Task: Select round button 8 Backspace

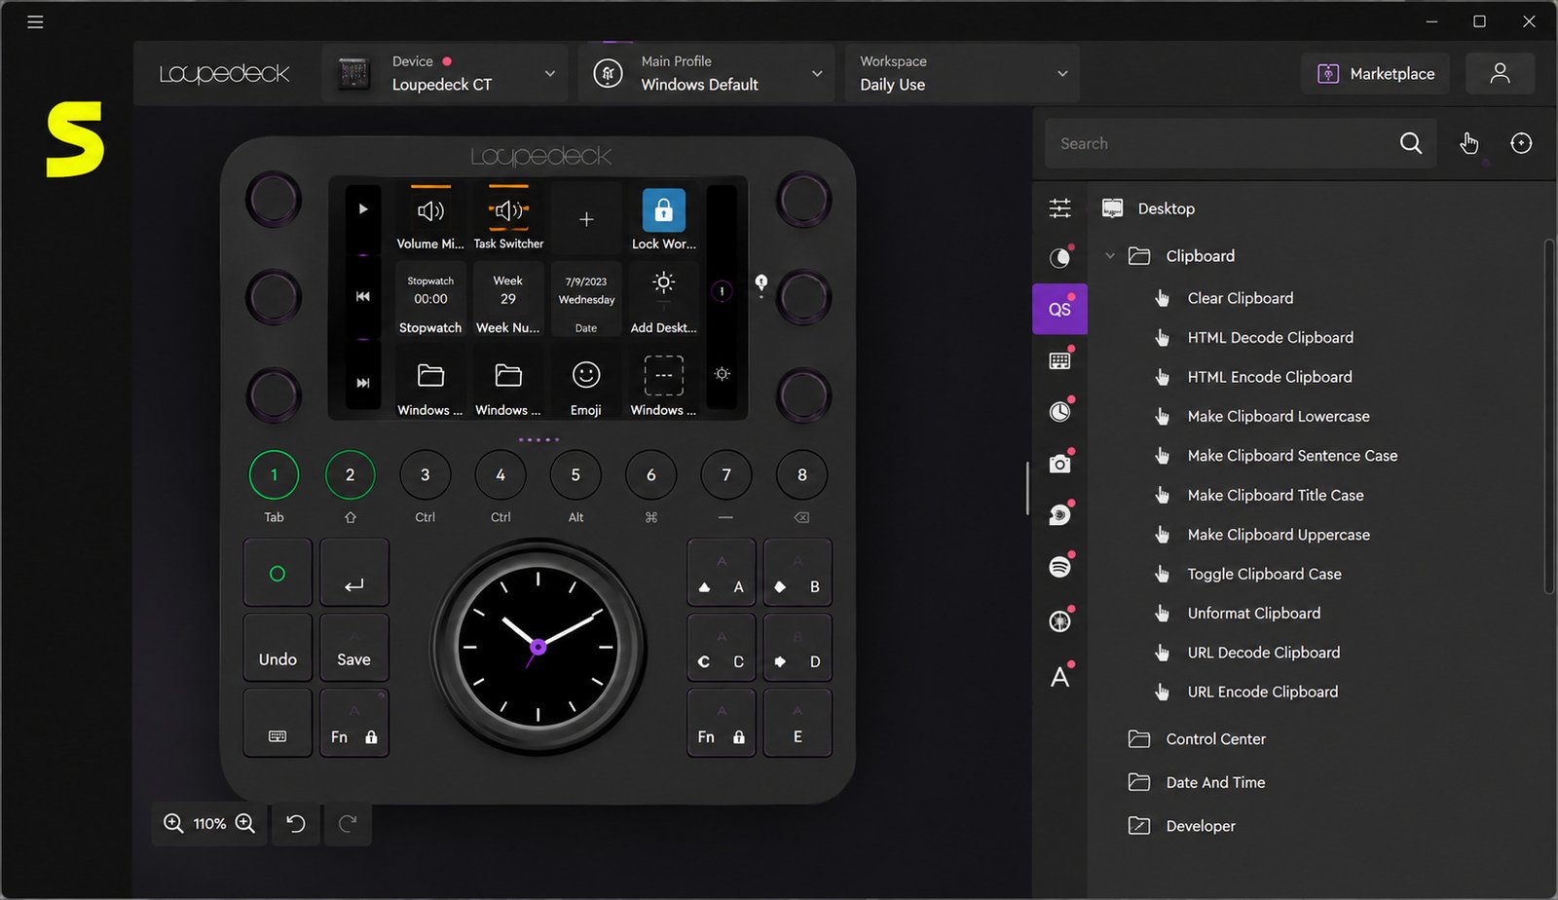Action: [801, 474]
